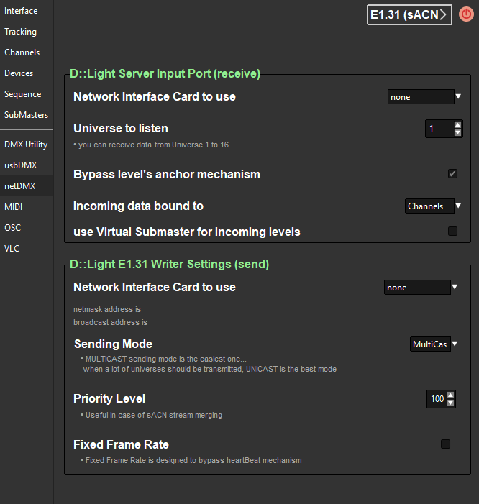Decrease the Universe to listen value

coord(457,132)
